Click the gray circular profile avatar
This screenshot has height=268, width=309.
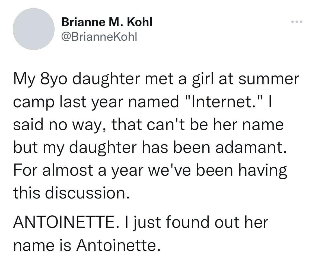click(34, 29)
